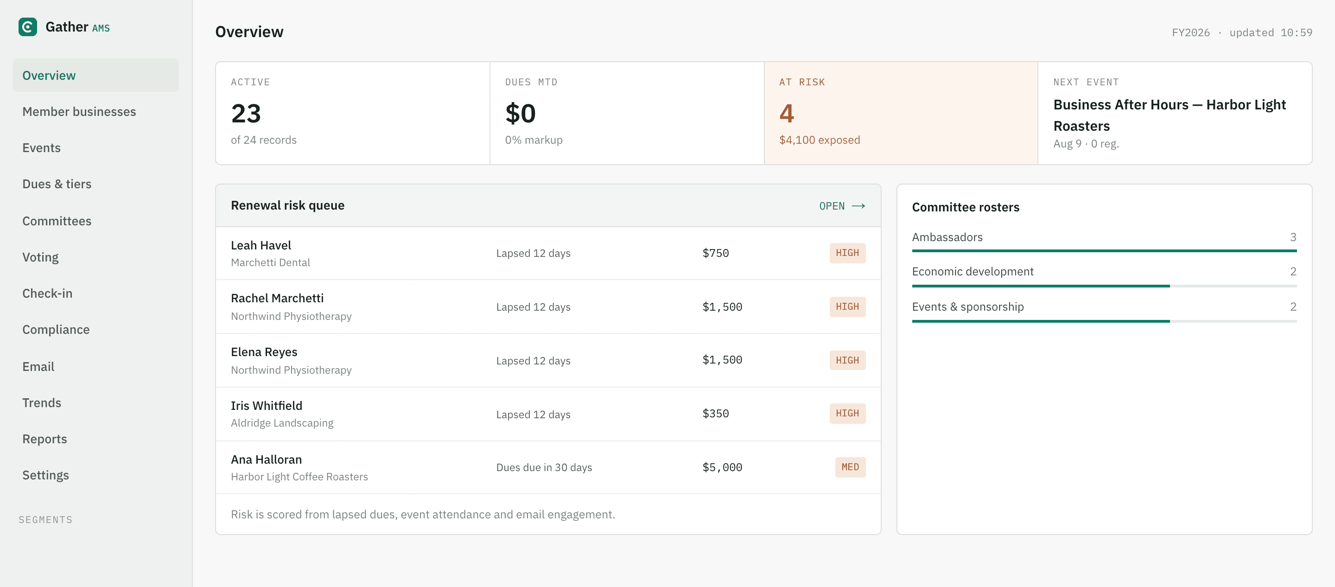Select the Dues MTD $0 card
The image size is (1335, 587).
pyautogui.click(x=627, y=113)
